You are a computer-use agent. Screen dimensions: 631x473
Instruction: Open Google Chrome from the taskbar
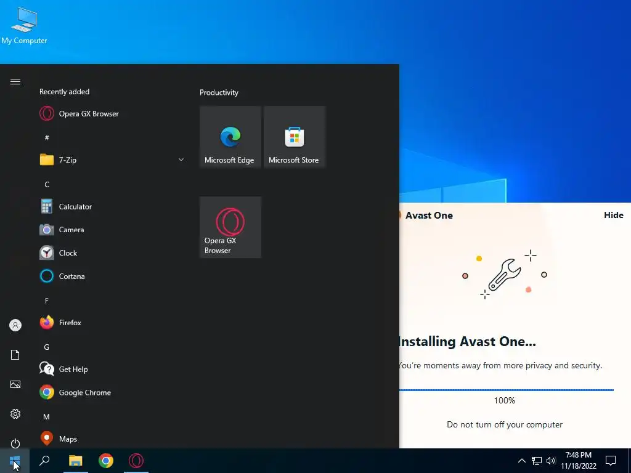106,461
